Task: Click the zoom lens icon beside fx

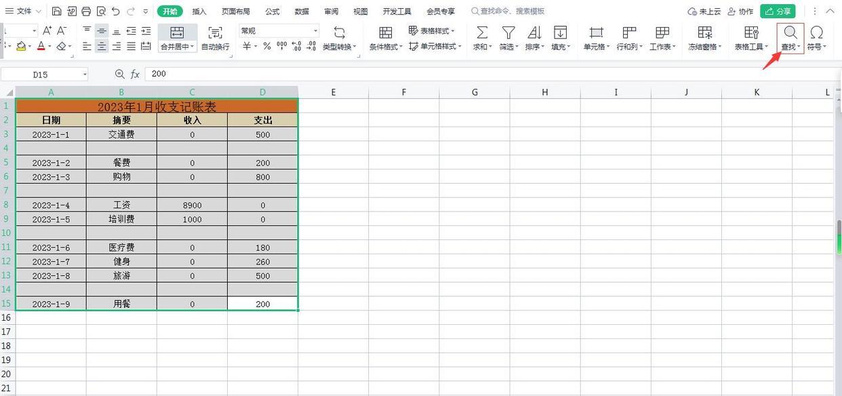Action: pos(120,74)
